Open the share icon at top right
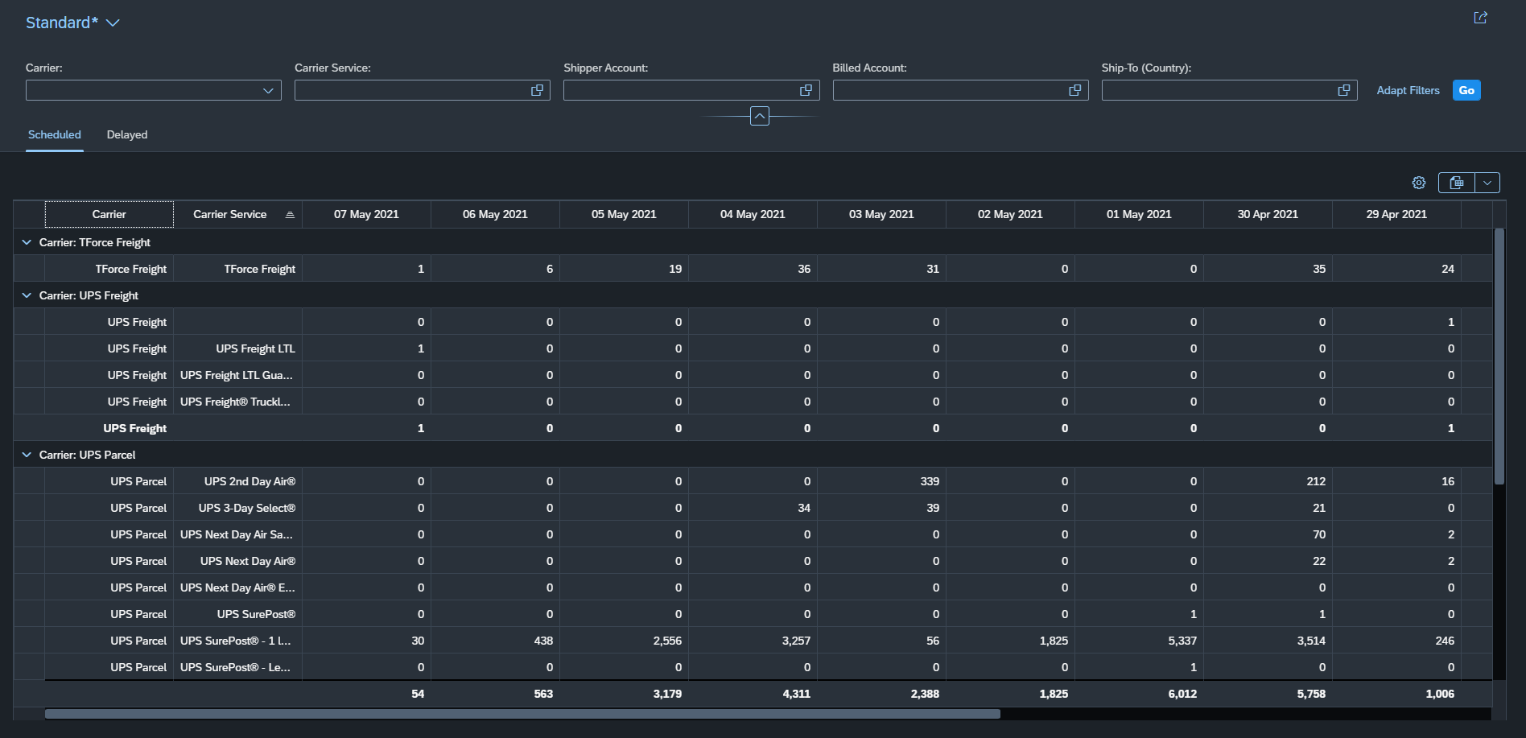 (1480, 18)
